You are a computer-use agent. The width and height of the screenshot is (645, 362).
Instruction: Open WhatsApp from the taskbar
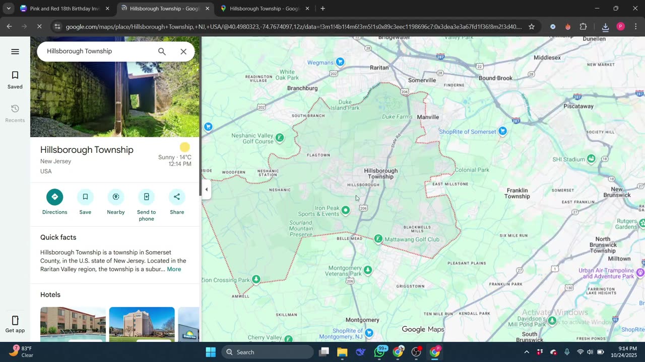(x=379, y=352)
